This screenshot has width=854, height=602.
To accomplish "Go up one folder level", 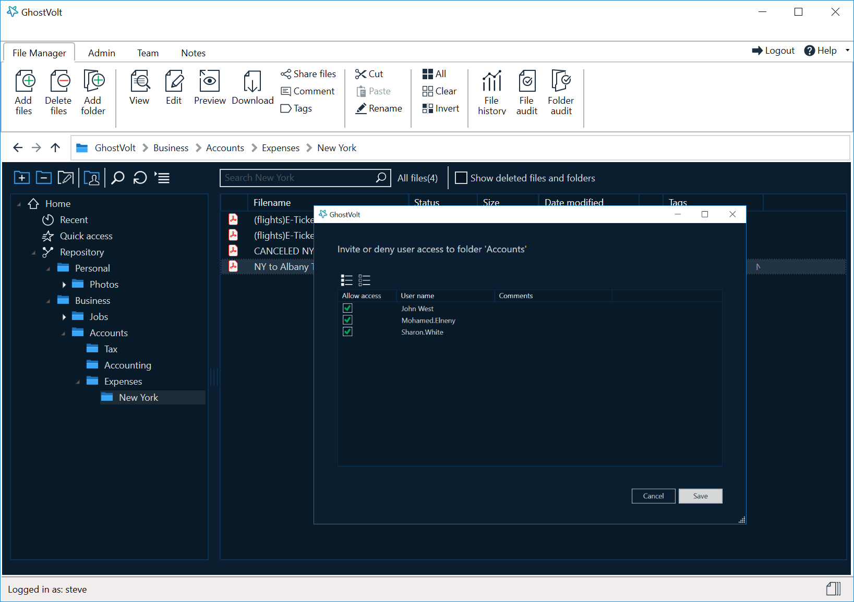I will point(55,148).
